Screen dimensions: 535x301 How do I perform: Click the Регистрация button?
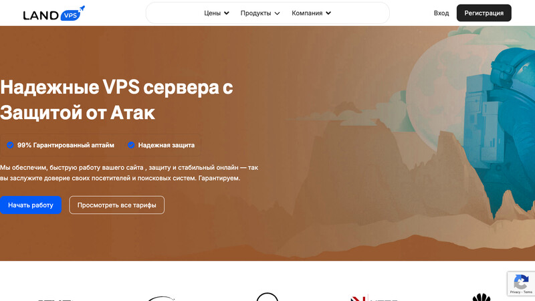point(484,13)
